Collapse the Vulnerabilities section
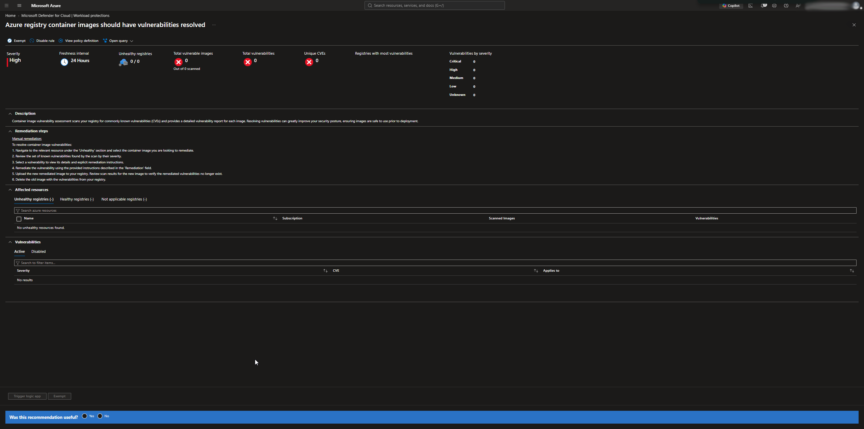864x429 pixels. click(x=10, y=242)
